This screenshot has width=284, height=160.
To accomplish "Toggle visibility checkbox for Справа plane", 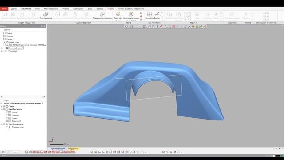I will 7,118.
